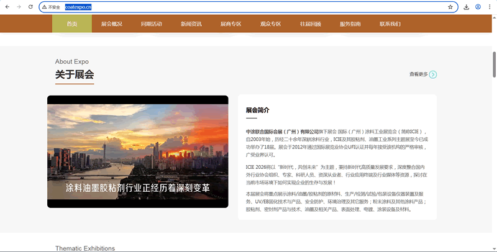Select 展商专区 in the navigation bar
Image resolution: width=497 pixels, height=252 pixels.
tap(230, 24)
